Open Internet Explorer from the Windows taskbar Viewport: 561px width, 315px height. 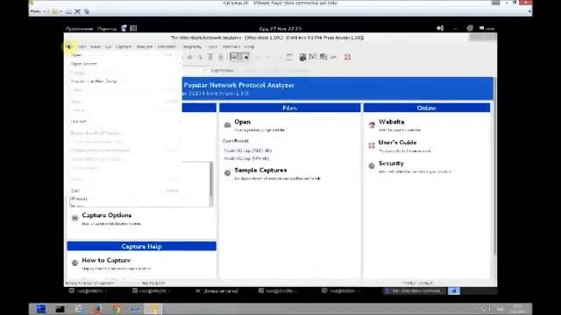pos(78,309)
